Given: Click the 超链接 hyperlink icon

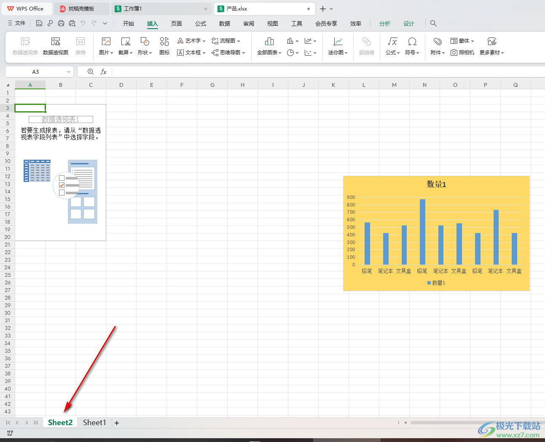Looking at the screenshot, I should pyautogui.click(x=367, y=46).
